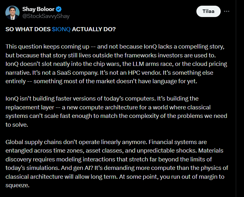244x197 pixels.
Task: Open the Shay Boloor display name link
Action: pos(38,9)
